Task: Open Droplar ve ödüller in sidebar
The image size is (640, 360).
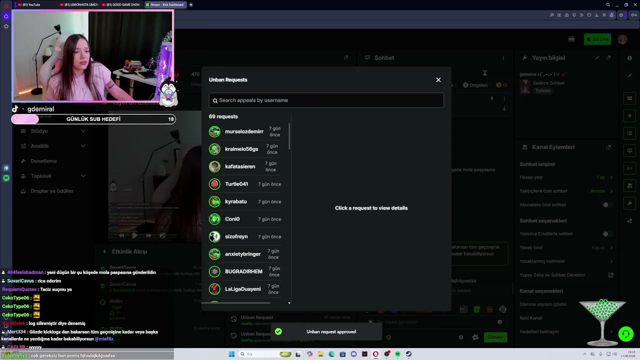Action: pyautogui.click(x=53, y=191)
